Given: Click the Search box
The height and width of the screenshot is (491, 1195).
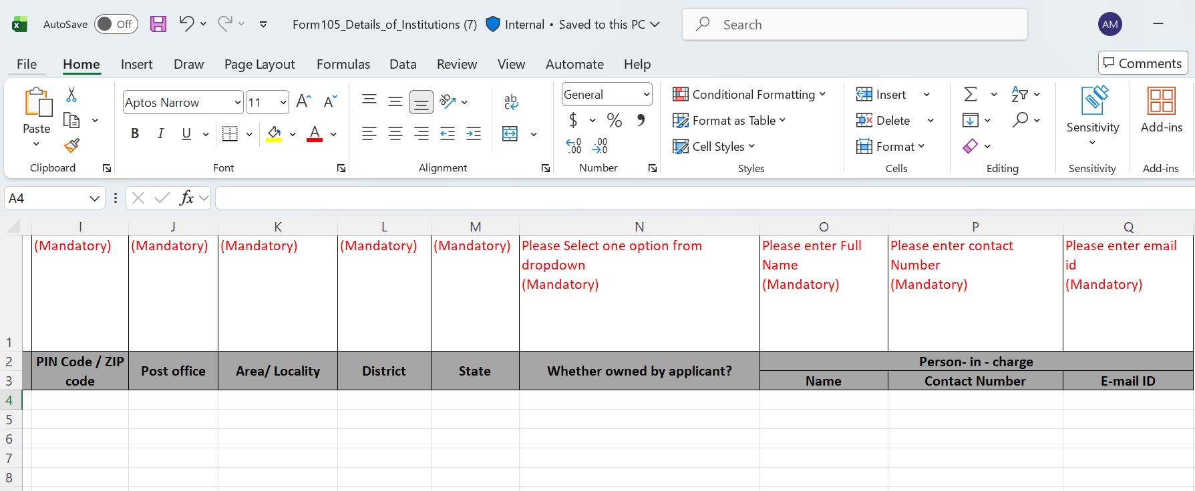Looking at the screenshot, I should coord(854,24).
